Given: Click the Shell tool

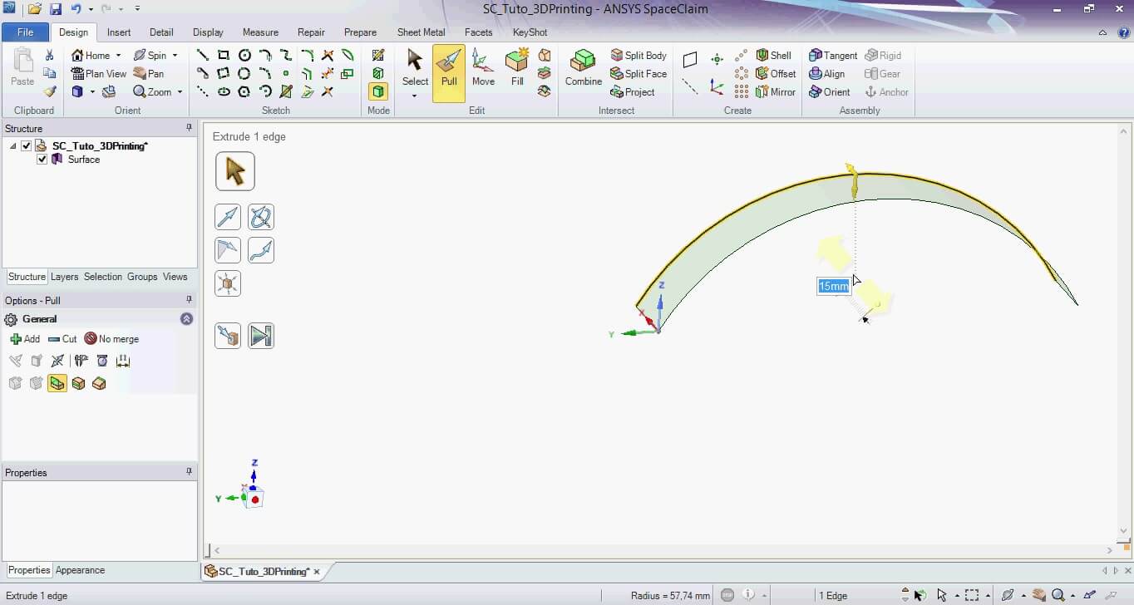Looking at the screenshot, I should coord(773,56).
